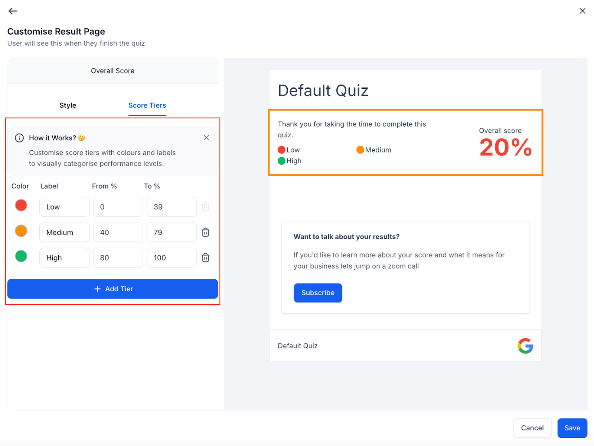Click the disabled Low tier trash icon
Viewport: 594px width, 446px height.
(205, 207)
